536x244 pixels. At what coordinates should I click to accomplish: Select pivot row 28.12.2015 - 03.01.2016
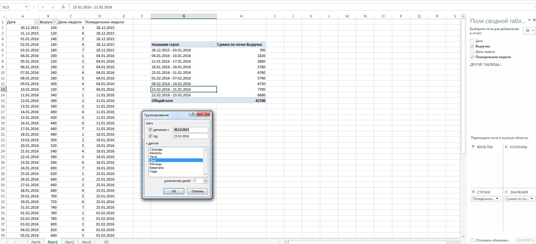(x=184, y=50)
